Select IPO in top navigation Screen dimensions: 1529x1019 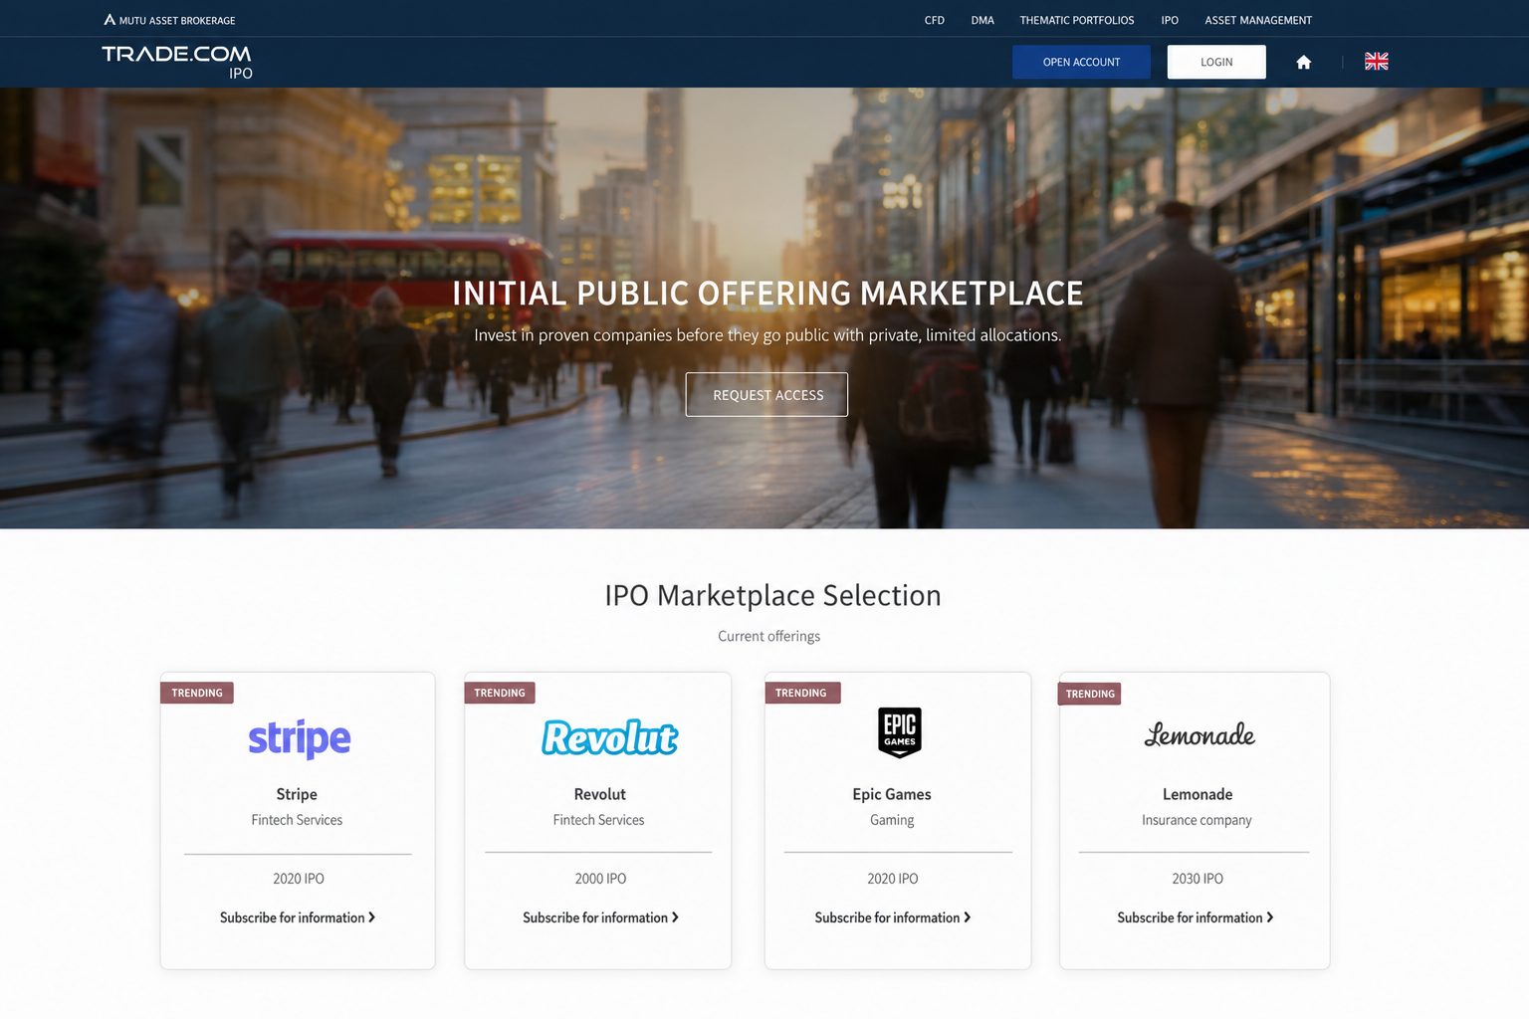pyautogui.click(x=1170, y=20)
